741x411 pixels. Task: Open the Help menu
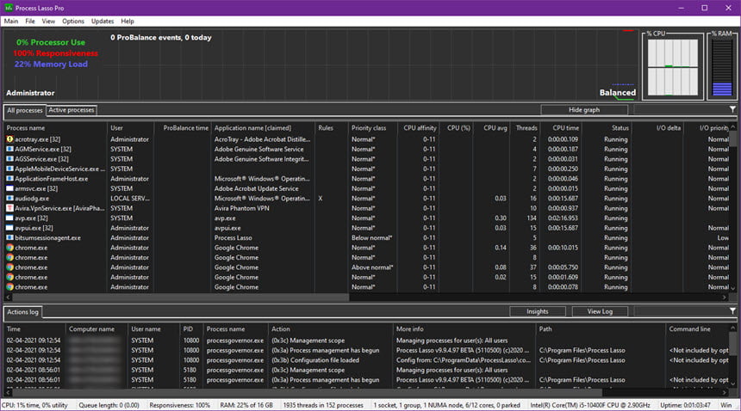[128, 21]
